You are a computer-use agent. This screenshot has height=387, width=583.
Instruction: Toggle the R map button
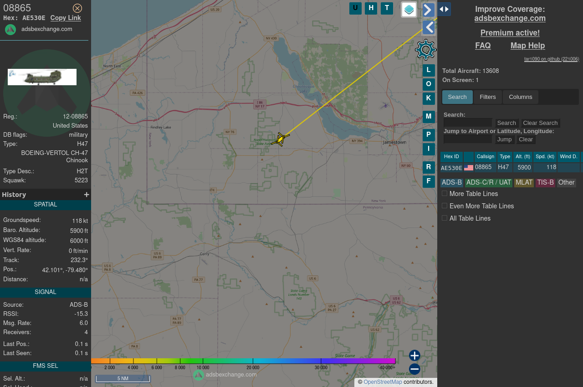[429, 167]
